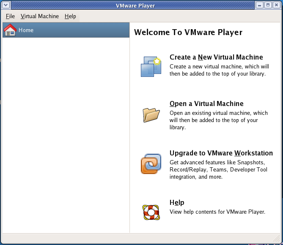Minimize the VMware Player window
The width and height of the screenshot is (283, 245).
[x=260, y=5]
